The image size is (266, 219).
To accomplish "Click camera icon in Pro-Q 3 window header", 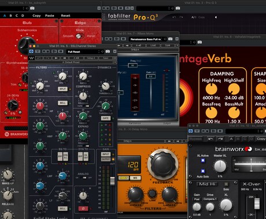I will click(x=178, y=8).
